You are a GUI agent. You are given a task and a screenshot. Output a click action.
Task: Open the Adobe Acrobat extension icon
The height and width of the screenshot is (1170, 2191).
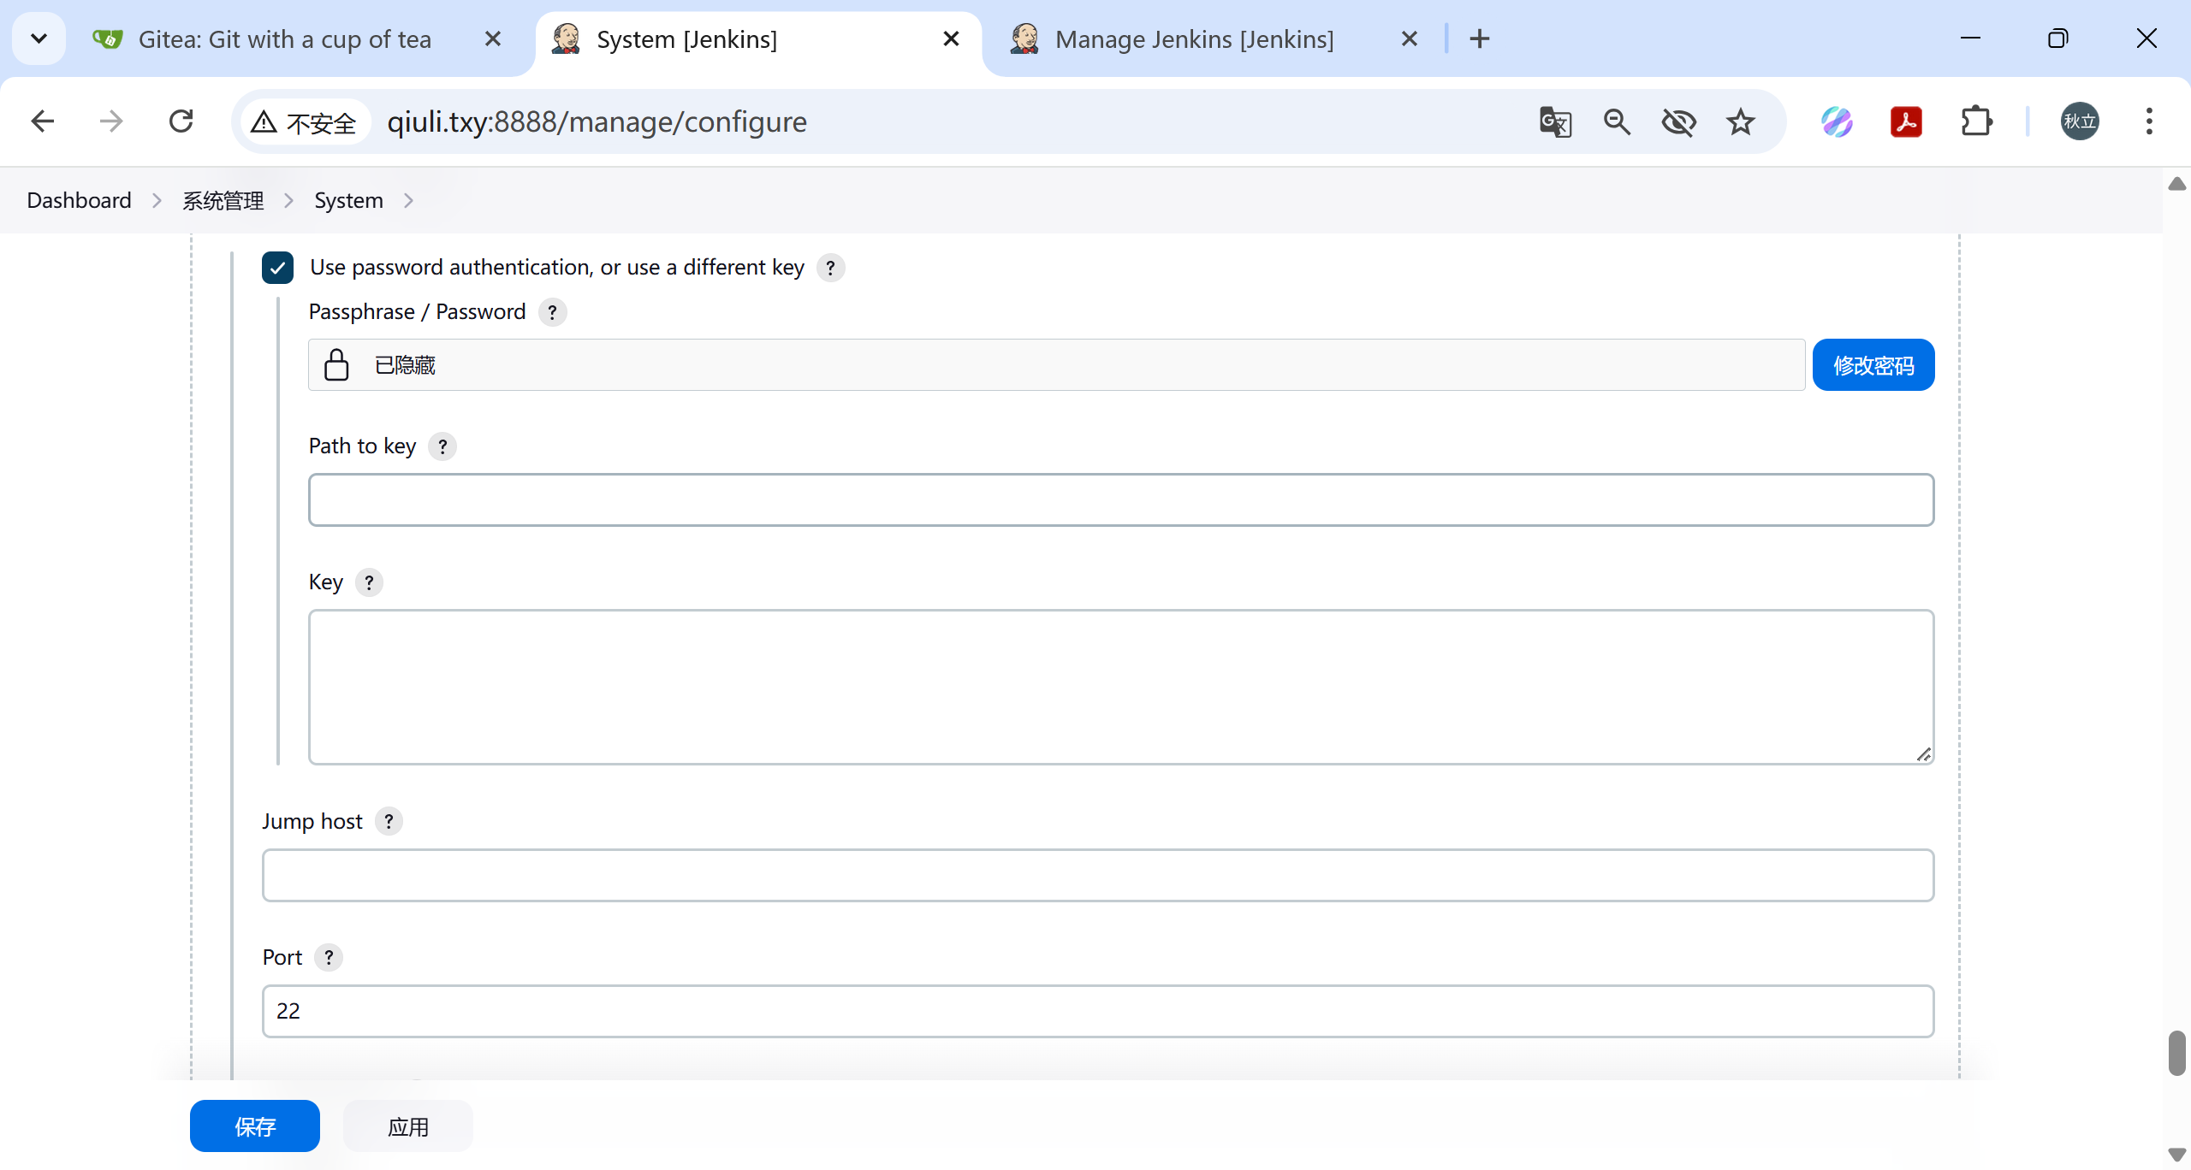[x=1906, y=121]
